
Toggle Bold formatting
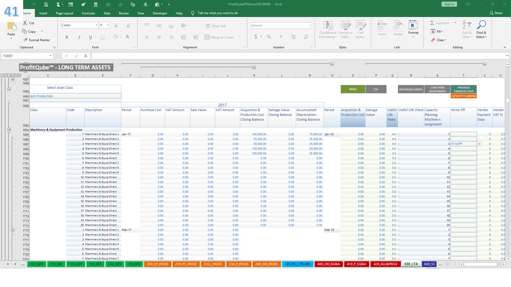67,37
